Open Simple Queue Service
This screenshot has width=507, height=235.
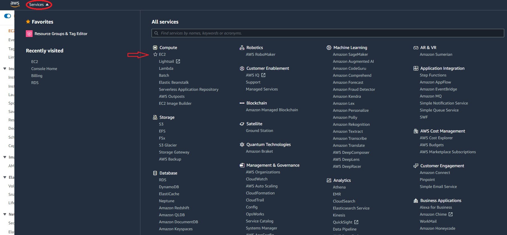point(439,110)
